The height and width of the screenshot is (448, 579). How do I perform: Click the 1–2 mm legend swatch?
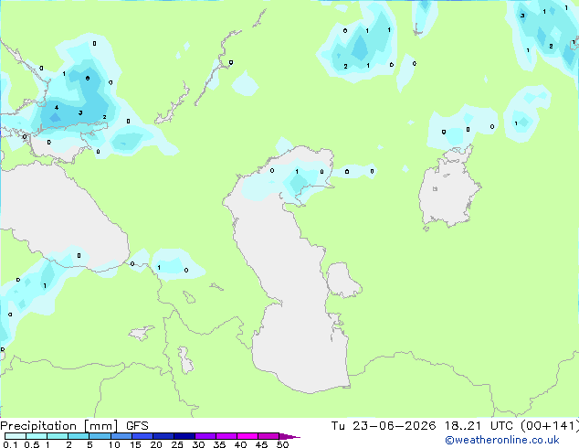coord(58,436)
